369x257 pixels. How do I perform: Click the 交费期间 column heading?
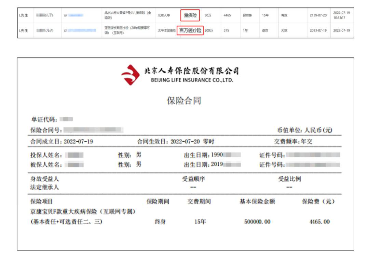199,202
